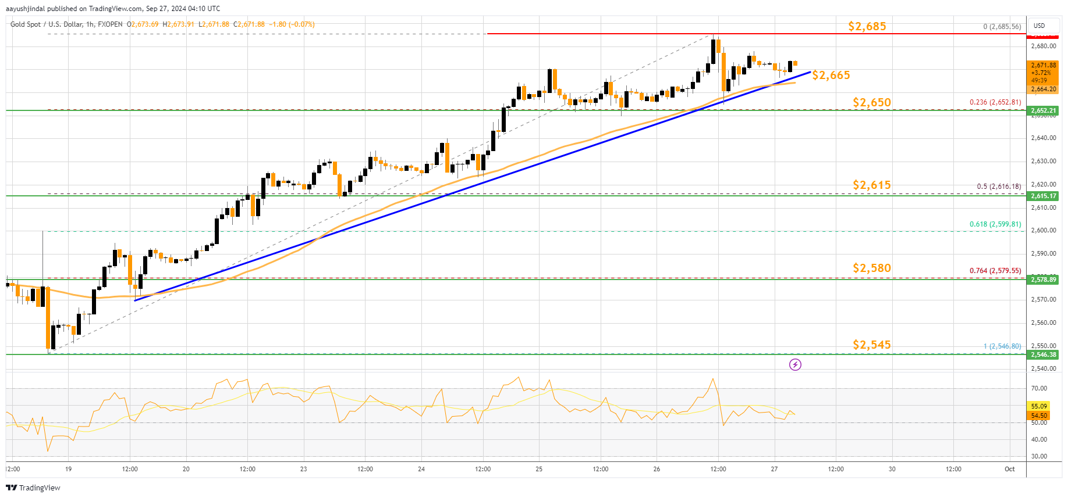Click the 2,578.89 green price axis tag
1068x498 pixels.
(x=1043, y=280)
